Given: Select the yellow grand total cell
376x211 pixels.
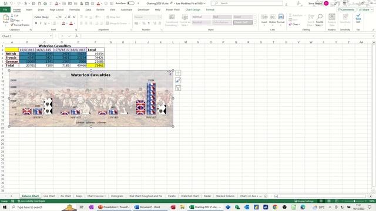Looking at the screenshot, I should 95,65.
